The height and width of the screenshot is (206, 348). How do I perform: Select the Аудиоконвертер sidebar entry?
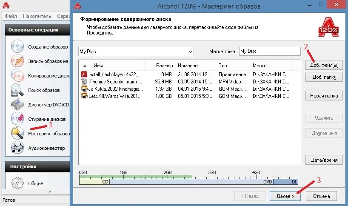(x=46, y=148)
